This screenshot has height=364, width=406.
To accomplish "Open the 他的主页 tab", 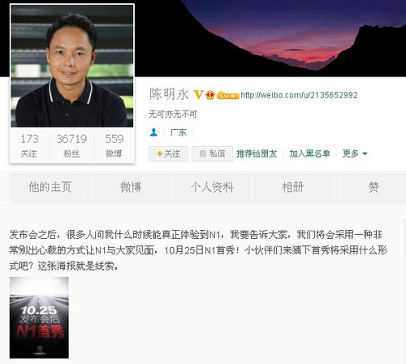I will 50,188.
